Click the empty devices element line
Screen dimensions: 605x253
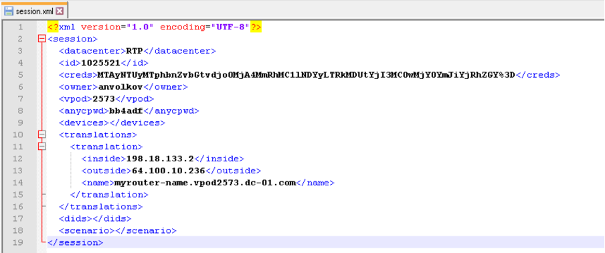point(112,122)
